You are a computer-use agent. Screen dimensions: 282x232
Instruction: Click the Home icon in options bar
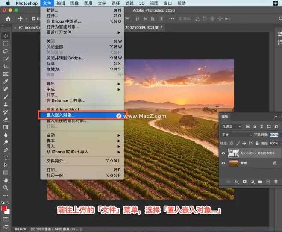[8, 18]
